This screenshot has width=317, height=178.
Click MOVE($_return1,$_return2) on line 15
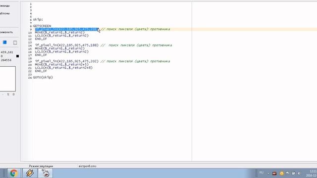tap(59, 48)
